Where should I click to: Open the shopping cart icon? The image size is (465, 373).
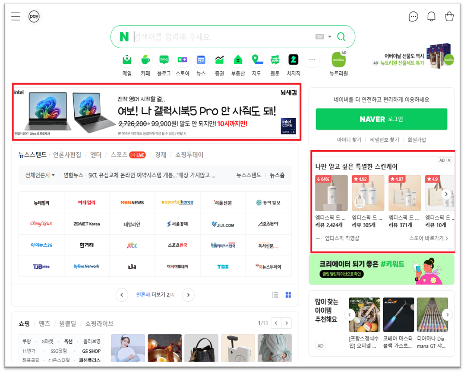point(449,16)
